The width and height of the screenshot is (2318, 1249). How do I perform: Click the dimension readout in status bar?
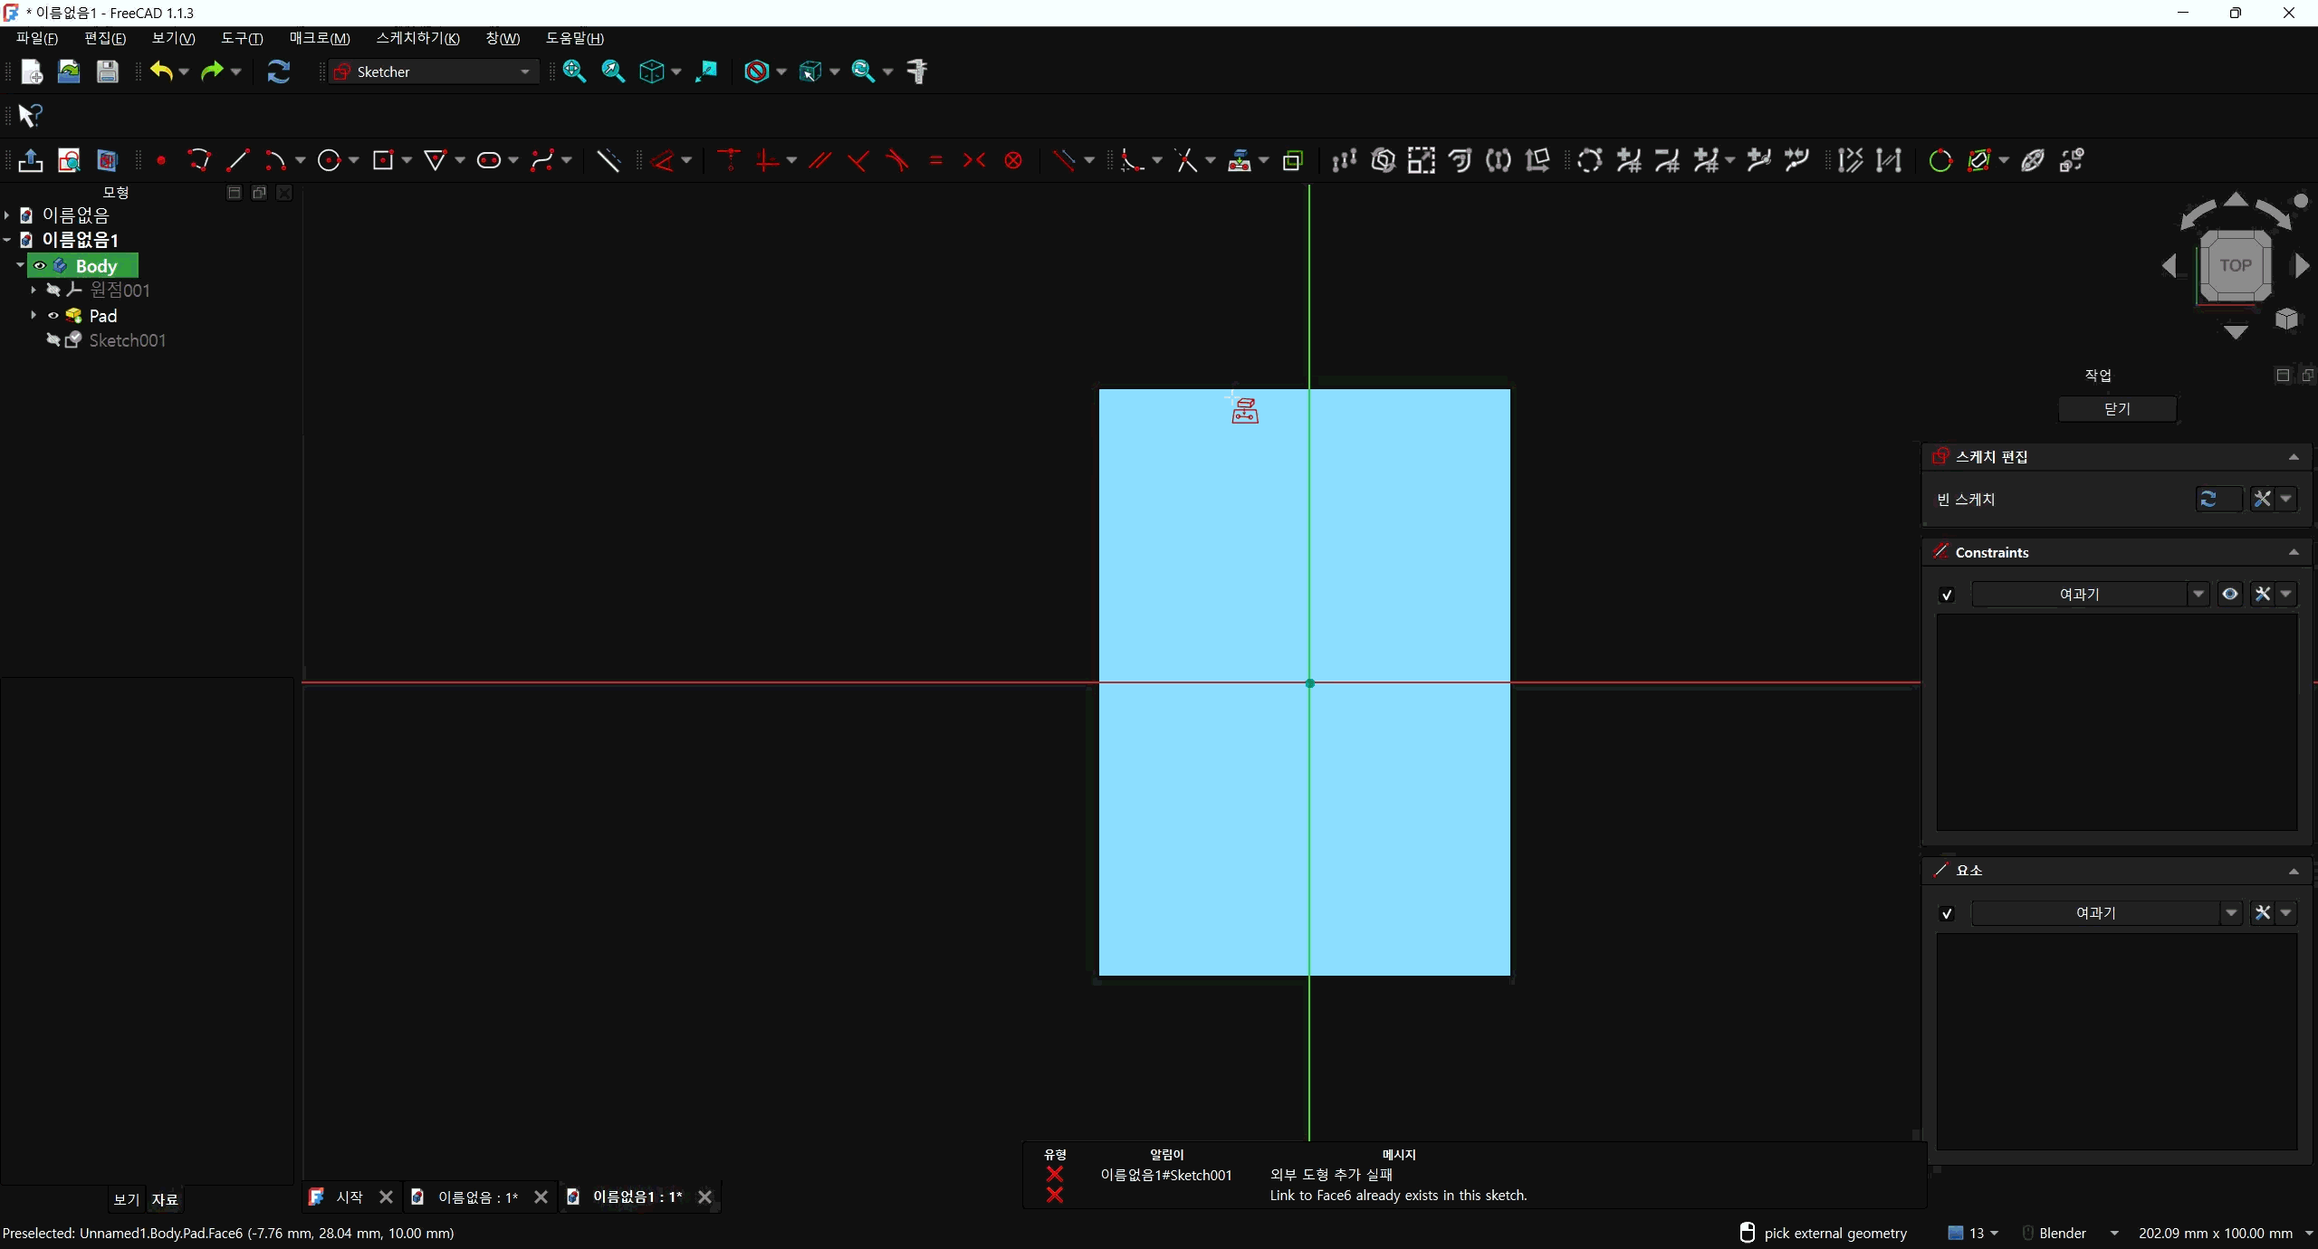[x=2215, y=1233]
